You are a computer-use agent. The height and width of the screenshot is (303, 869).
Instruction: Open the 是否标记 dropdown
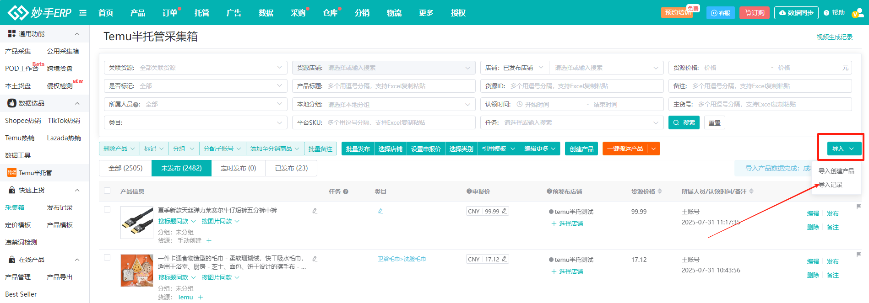click(196, 86)
